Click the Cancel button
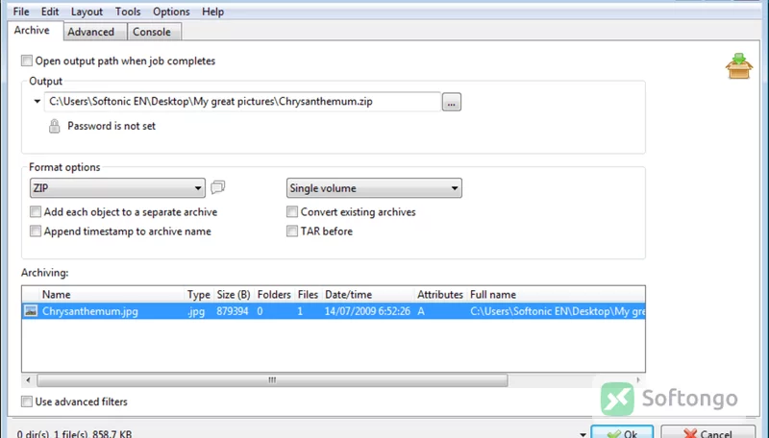769x438 pixels. [707, 432]
